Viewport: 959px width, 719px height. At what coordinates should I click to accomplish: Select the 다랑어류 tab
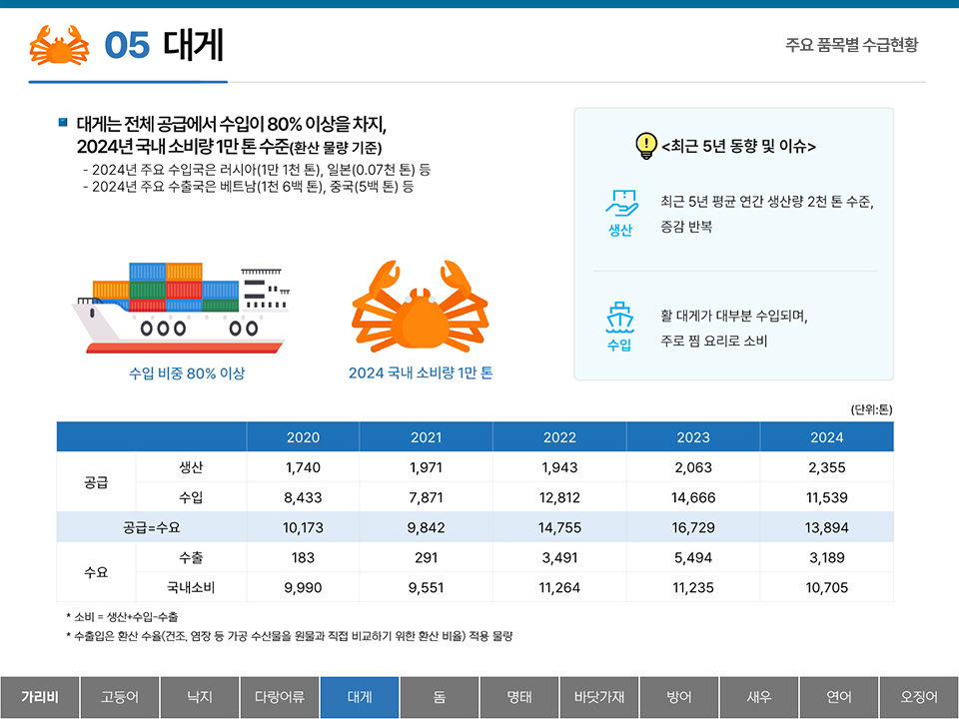click(x=279, y=697)
